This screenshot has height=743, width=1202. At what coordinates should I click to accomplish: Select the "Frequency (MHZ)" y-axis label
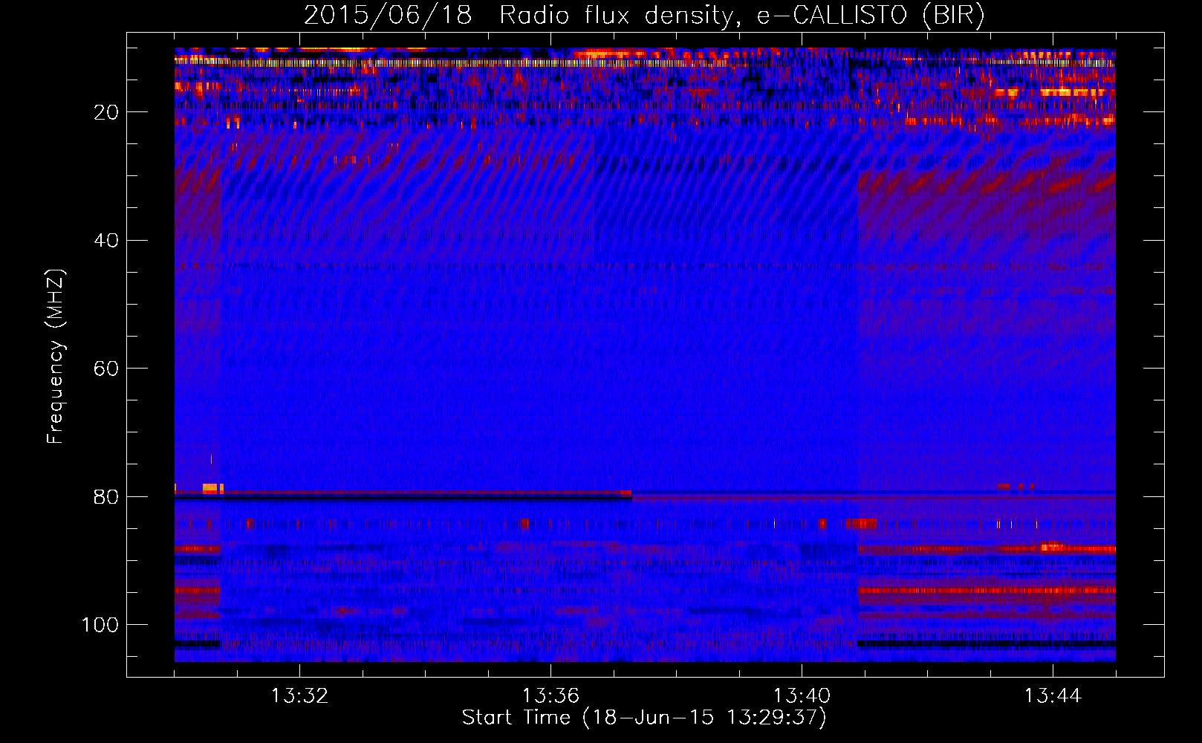point(56,357)
